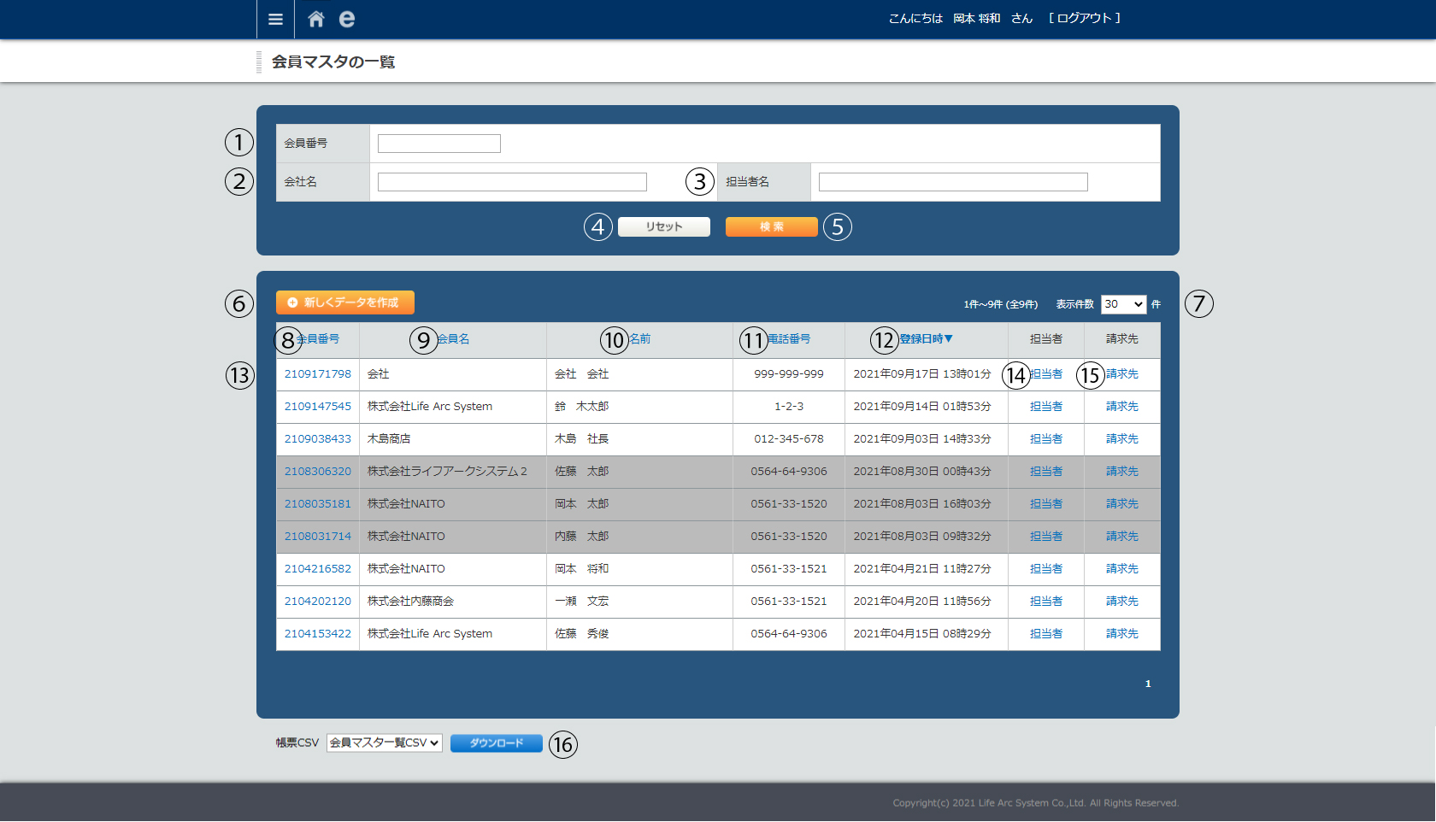The image size is (1436, 822).
Task: Click 担当者 link for 木島商店 row
Action: 1045,439
